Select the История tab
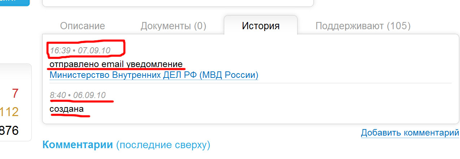This screenshot has height=159, width=460. click(x=261, y=26)
